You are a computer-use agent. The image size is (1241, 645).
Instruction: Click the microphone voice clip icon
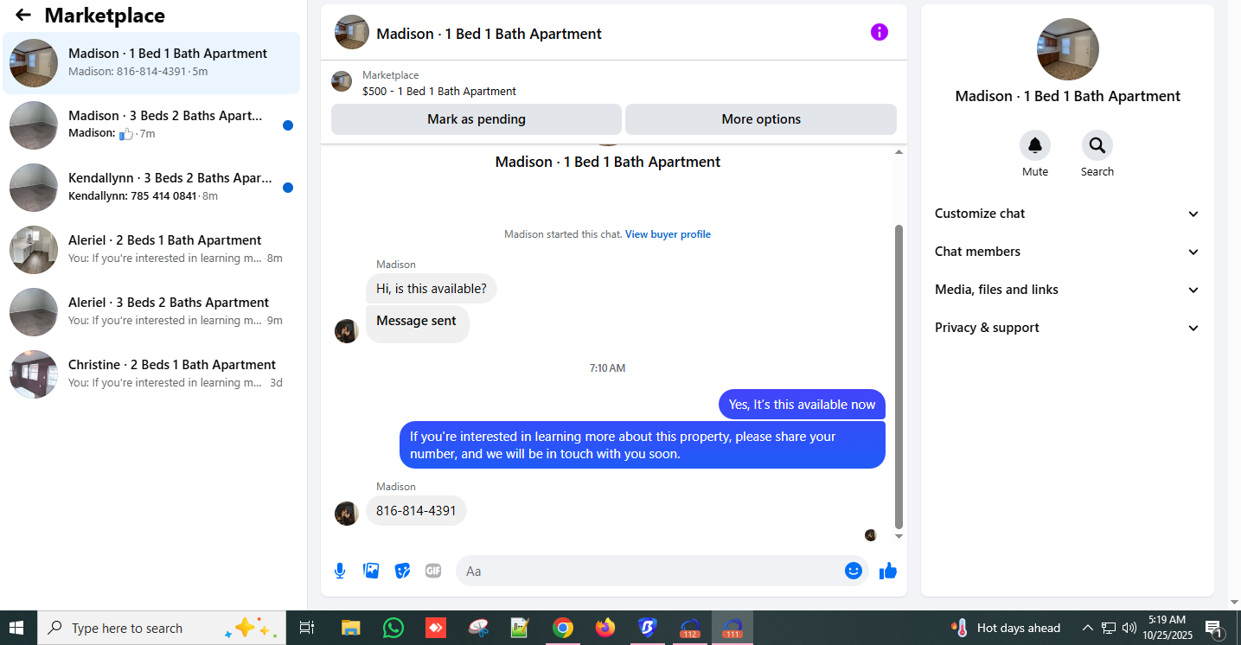point(340,571)
